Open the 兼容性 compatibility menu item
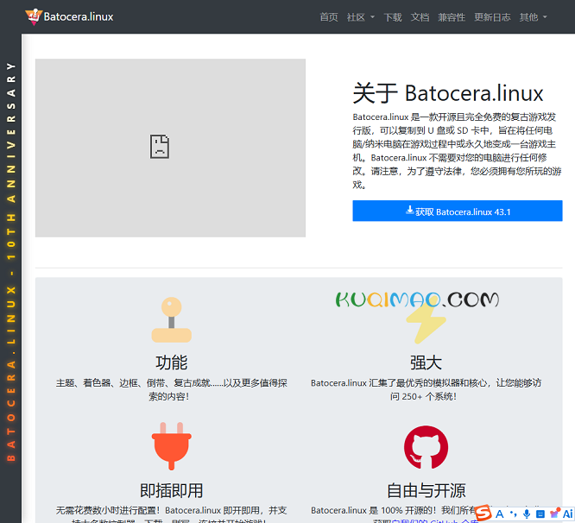Viewport: 575px width, 523px height. tap(452, 17)
